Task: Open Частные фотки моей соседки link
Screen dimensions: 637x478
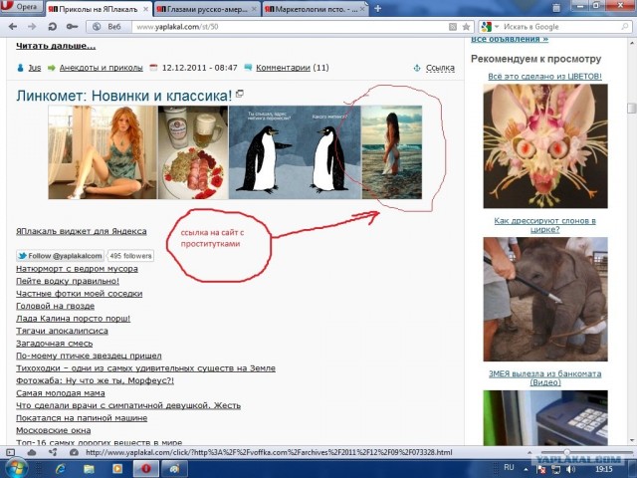Action: [x=80, y=294]
